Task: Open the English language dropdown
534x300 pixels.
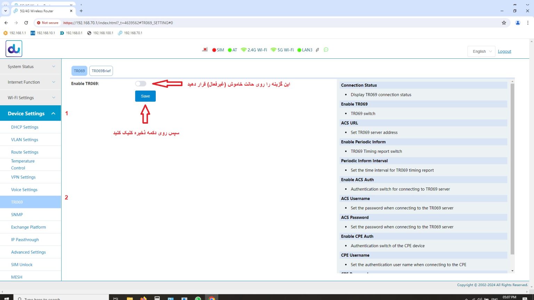Action: pos(481,51)
